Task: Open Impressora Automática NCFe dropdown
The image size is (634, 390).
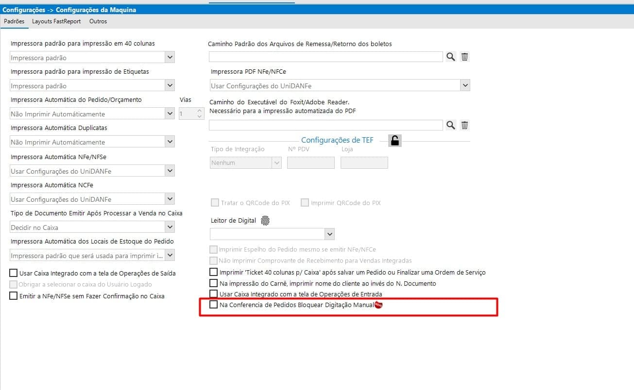Action: pos(170,199)
